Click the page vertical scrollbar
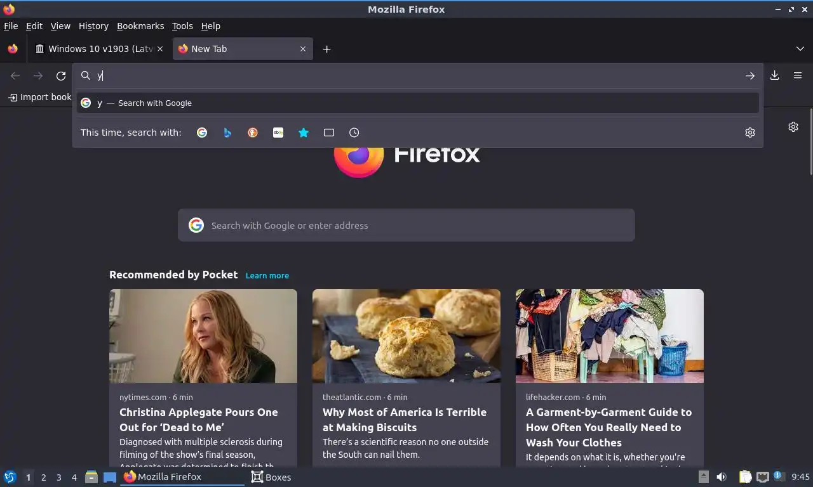Screen dimensions: 813x487 coord(810,143)
